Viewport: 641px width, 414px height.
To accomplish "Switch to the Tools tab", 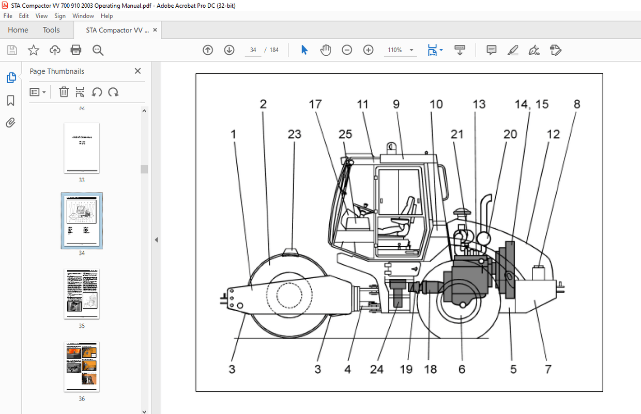I will [x=51, y=30].
